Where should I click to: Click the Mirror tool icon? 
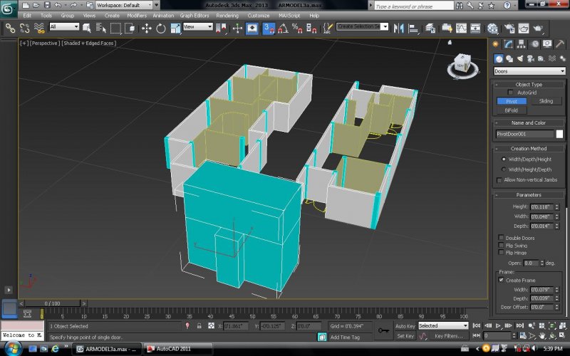(398, 28)
